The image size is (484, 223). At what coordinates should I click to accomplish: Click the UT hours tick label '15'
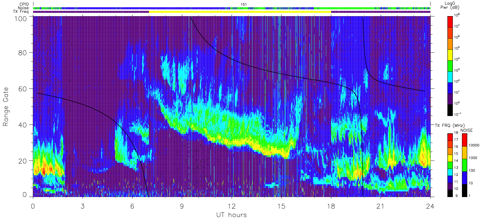281,206
